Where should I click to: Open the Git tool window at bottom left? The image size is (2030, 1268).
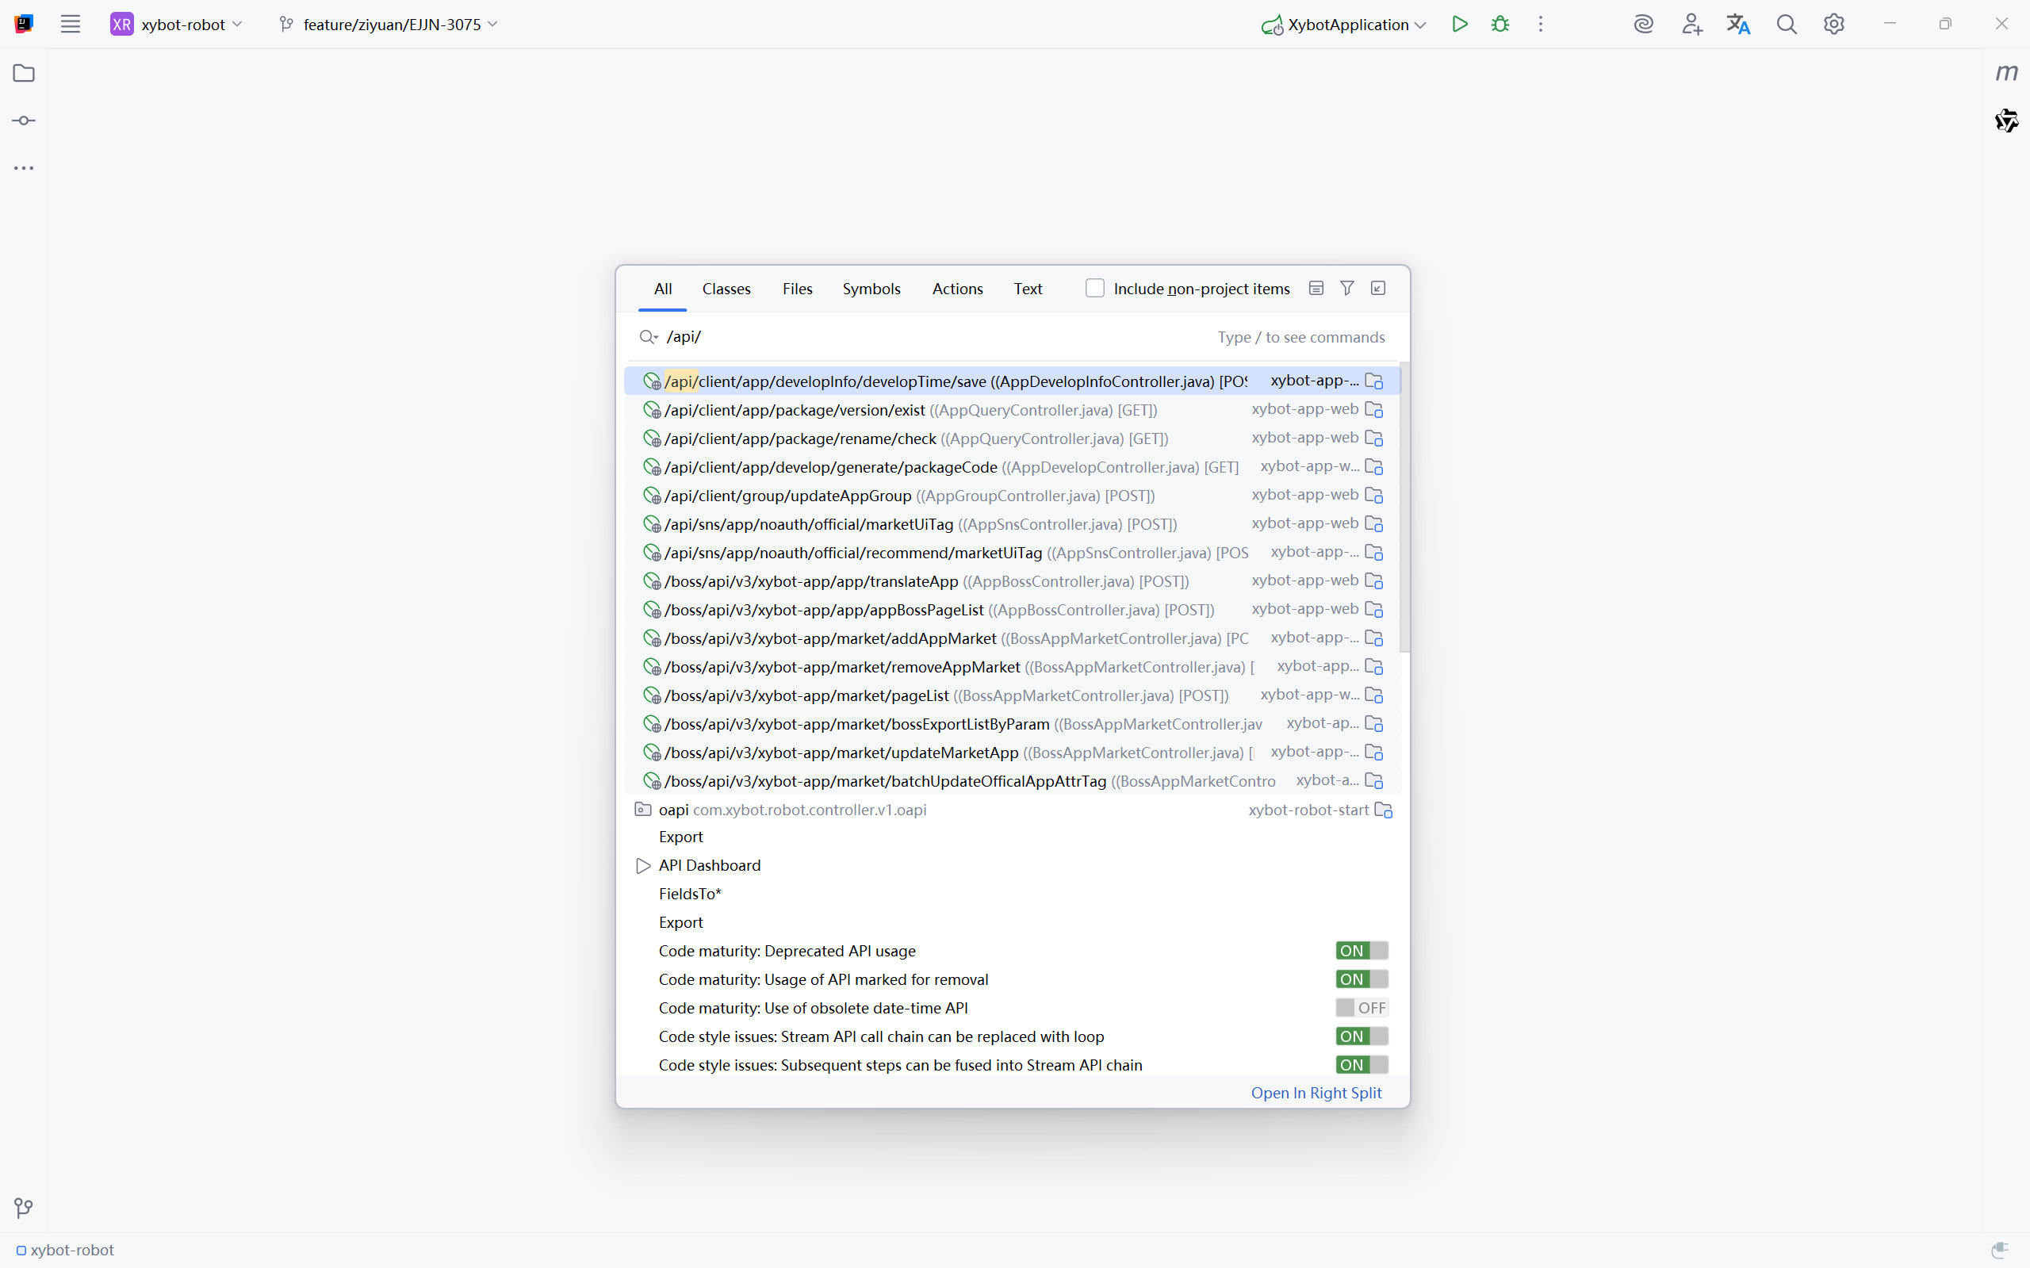(x=24, y=1208)
